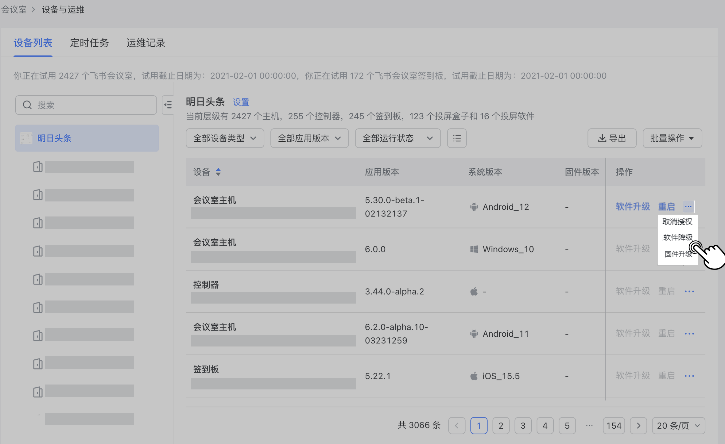Switch to the 运维记录 tab

(x=146, y=43)
